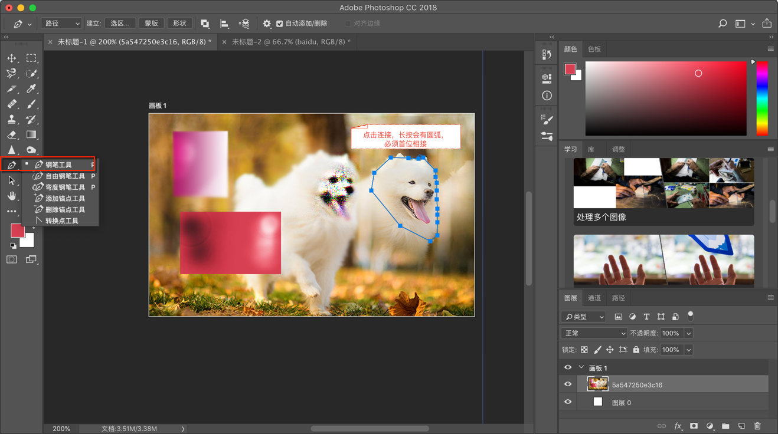This screenshot has height=434, width=778.
Task: Activate the Gradient tool
Action: (x=31, y=135)
